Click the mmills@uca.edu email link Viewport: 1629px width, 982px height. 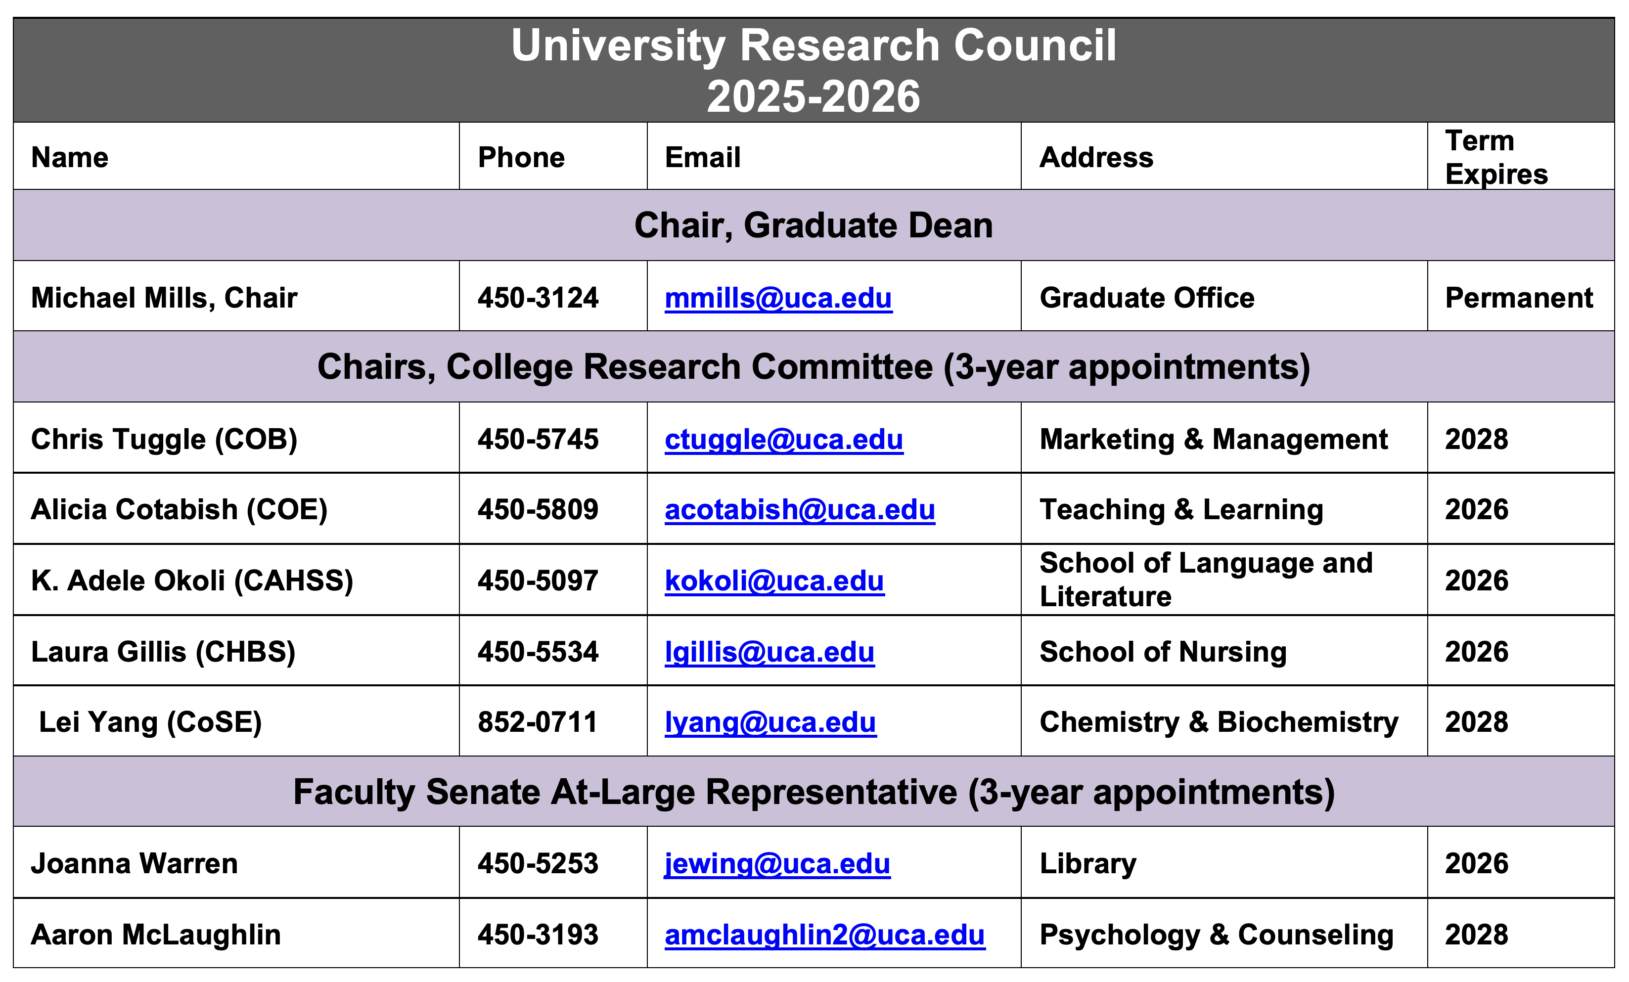tap(777, 298)
